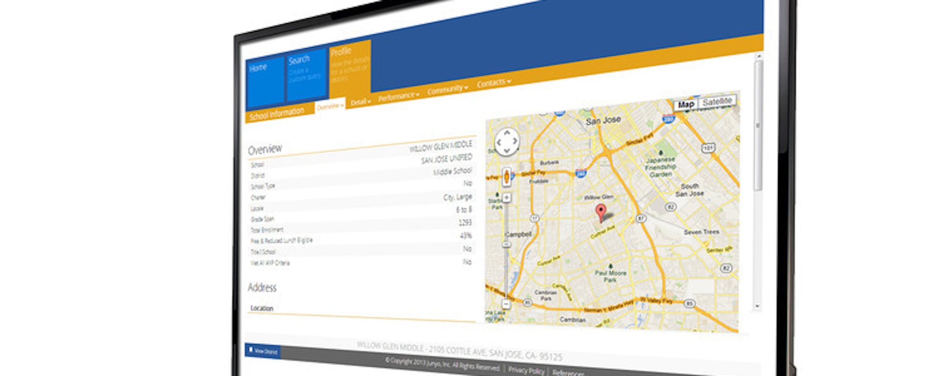
Task: Pan the map left with the arrow control
Action: 498,142
